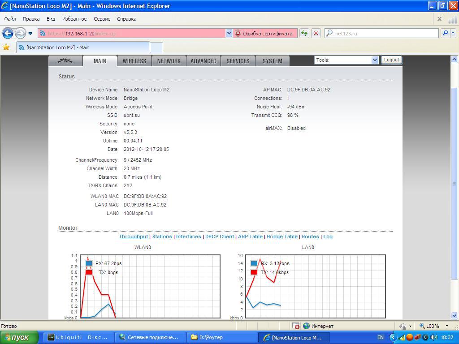Click the Ubiquiti logo tab

(x=65, y=61)
